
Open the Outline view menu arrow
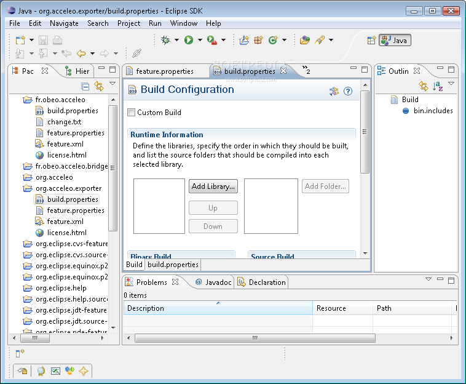click(x=451, y=84)
